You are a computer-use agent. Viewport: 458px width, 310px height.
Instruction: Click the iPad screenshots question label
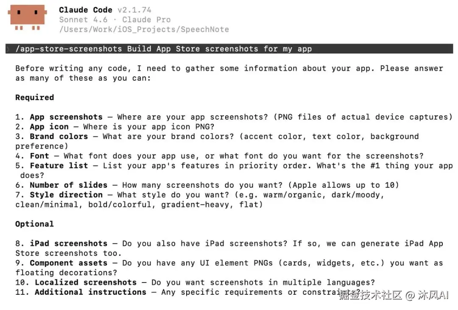tap(68, 243)
